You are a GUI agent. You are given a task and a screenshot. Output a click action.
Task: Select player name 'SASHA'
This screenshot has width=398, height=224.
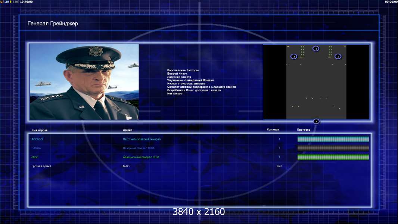(36, 148)
